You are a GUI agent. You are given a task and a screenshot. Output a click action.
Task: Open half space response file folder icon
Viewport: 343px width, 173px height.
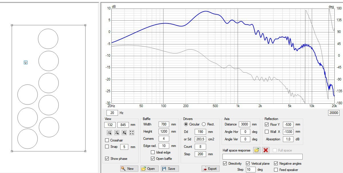click(x=257, y=150)
